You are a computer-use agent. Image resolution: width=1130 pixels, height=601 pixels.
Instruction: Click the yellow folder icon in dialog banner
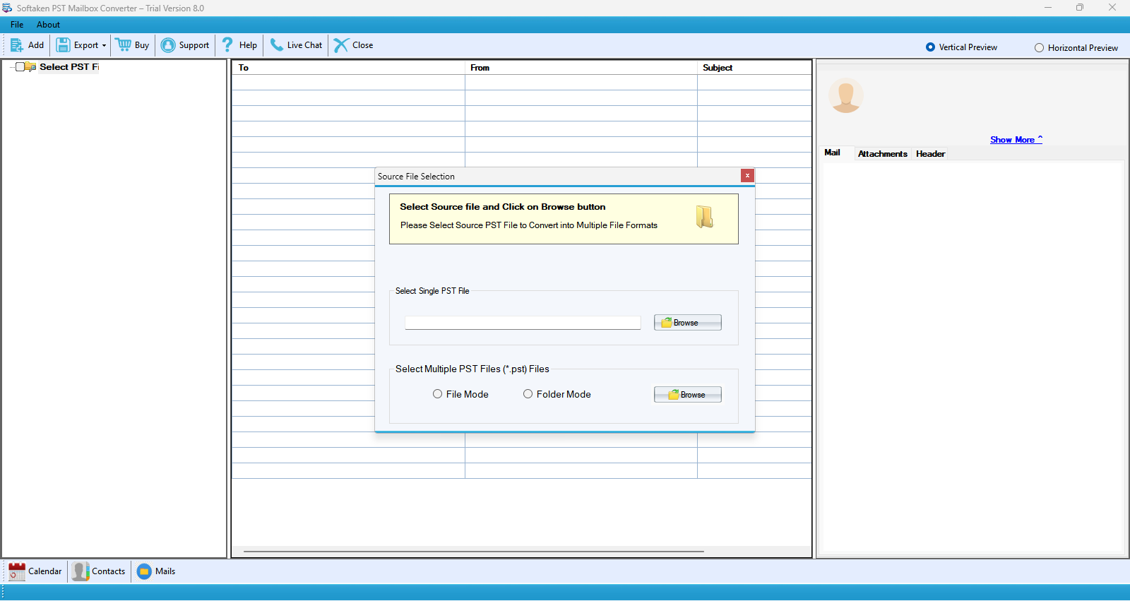pyautogui.click(x=704, y=217)
